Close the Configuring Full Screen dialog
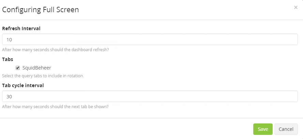Image resolution: width=303 pixels, height=139 pixels. point(296,7)
